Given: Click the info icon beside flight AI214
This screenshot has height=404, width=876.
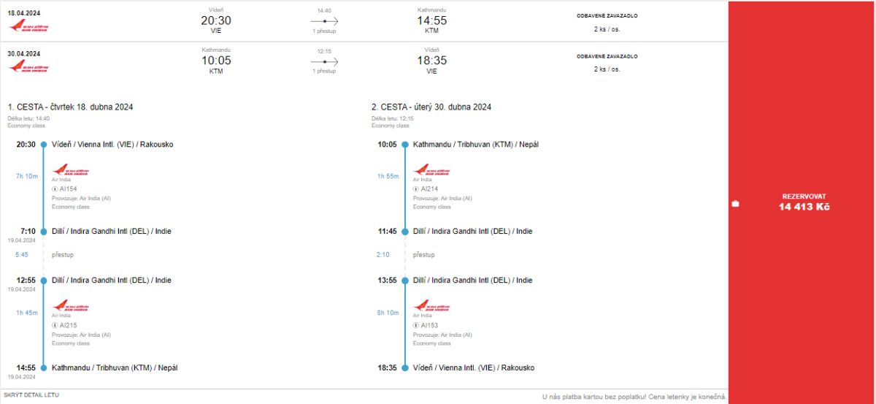Looking at the screenshot, I should pyautogui.click(x=416, y=188).
